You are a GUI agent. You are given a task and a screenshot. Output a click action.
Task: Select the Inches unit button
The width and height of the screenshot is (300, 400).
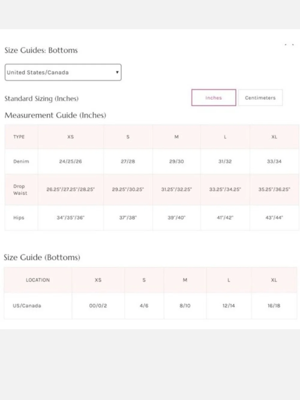coord(214,98)
